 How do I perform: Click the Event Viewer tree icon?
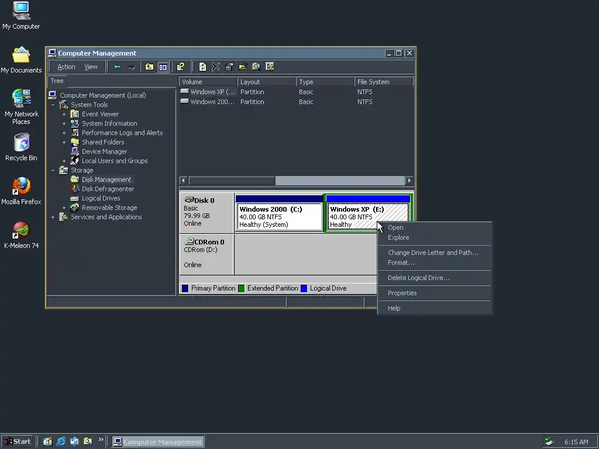tap(75, 114)
